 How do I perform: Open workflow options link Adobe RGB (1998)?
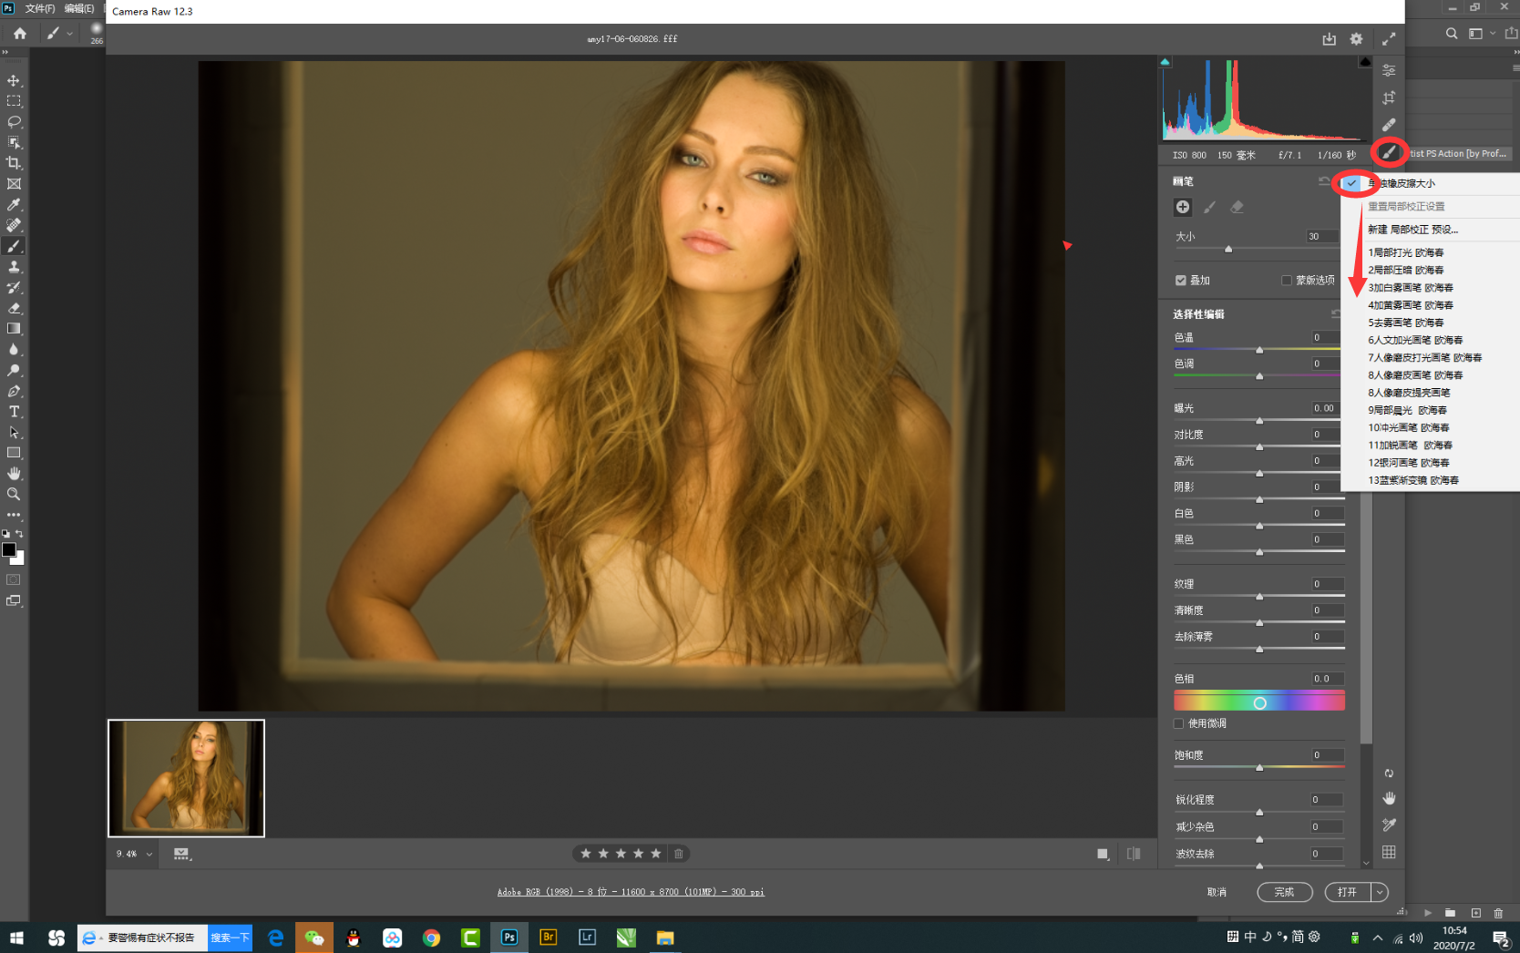[x=631, y=892]
